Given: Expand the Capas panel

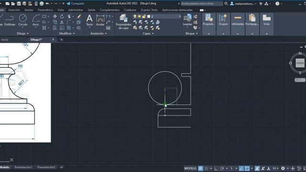Looking at the screenshot, I should point(148,33).
